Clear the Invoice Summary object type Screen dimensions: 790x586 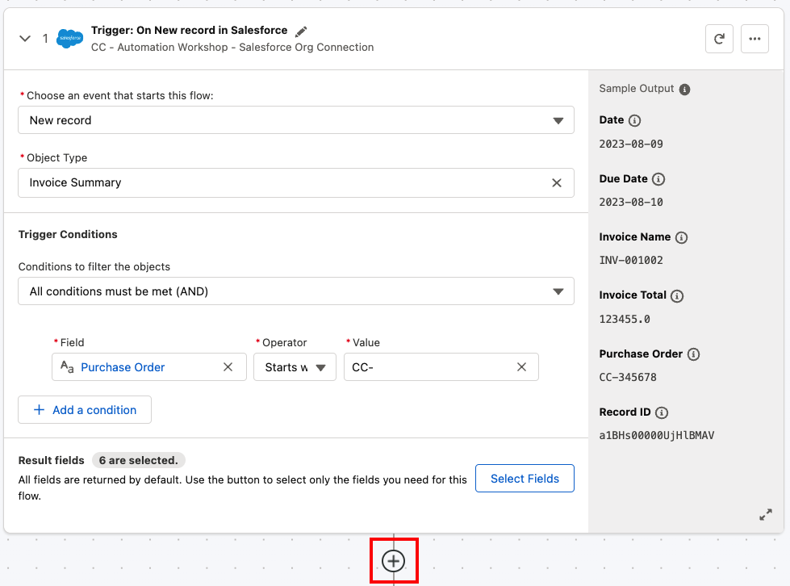click(557, 183)
